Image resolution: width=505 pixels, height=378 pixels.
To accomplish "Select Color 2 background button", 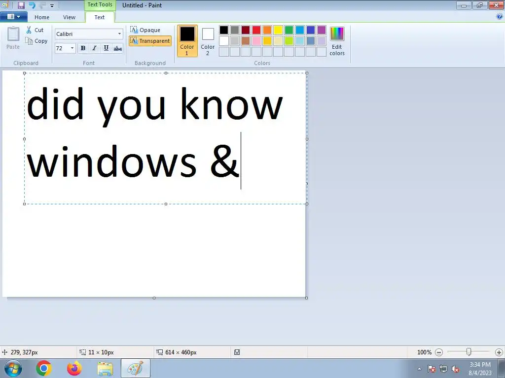I will (208, 41).
